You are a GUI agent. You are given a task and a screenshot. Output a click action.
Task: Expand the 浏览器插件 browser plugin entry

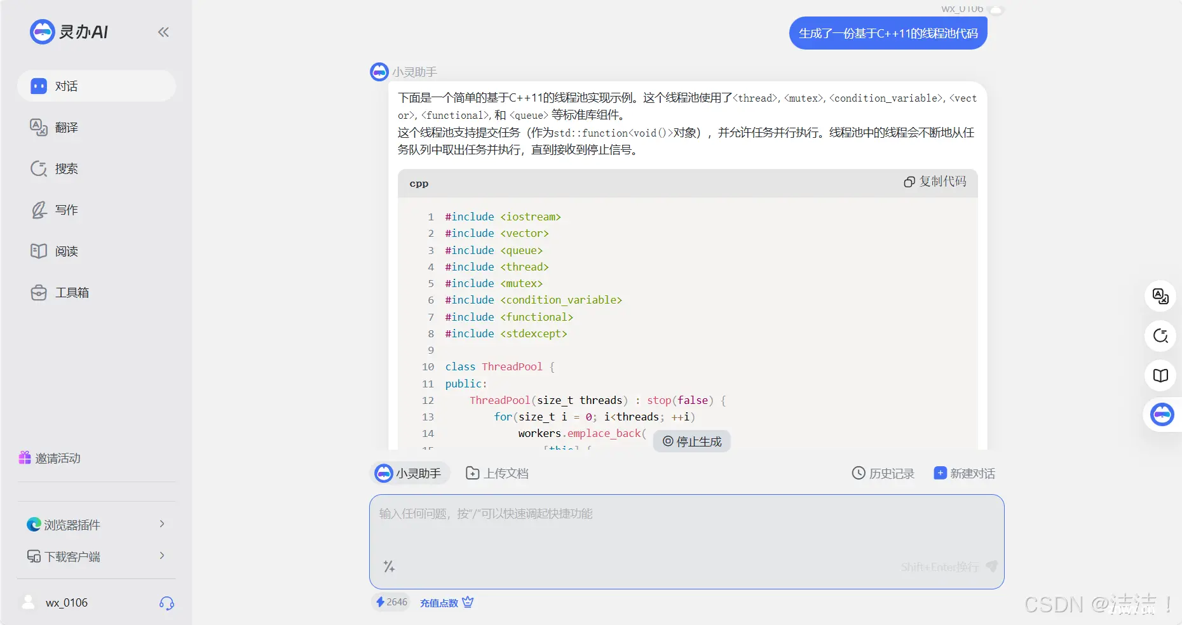(x=97, y=524)
